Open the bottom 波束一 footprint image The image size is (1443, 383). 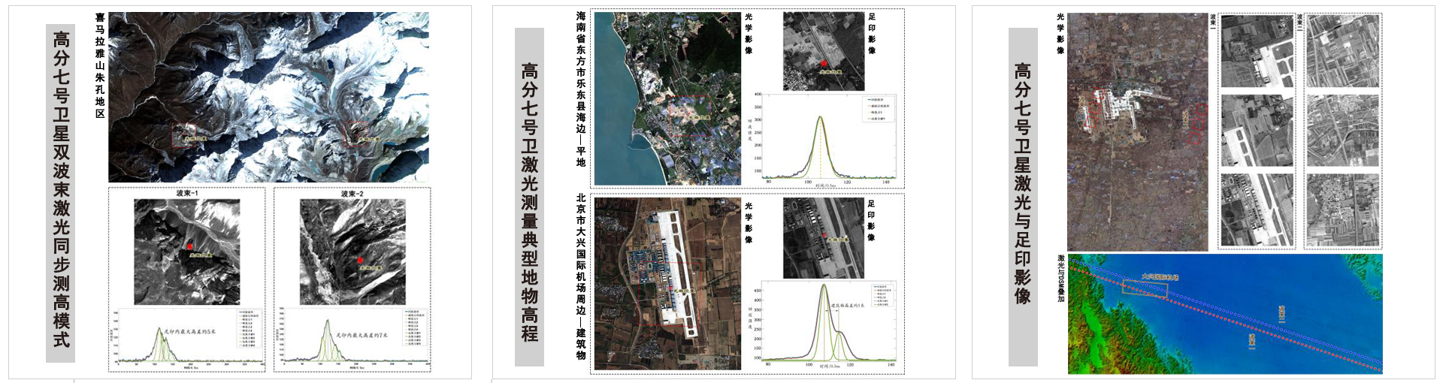pyautogui.click(x=1257, y=210)
